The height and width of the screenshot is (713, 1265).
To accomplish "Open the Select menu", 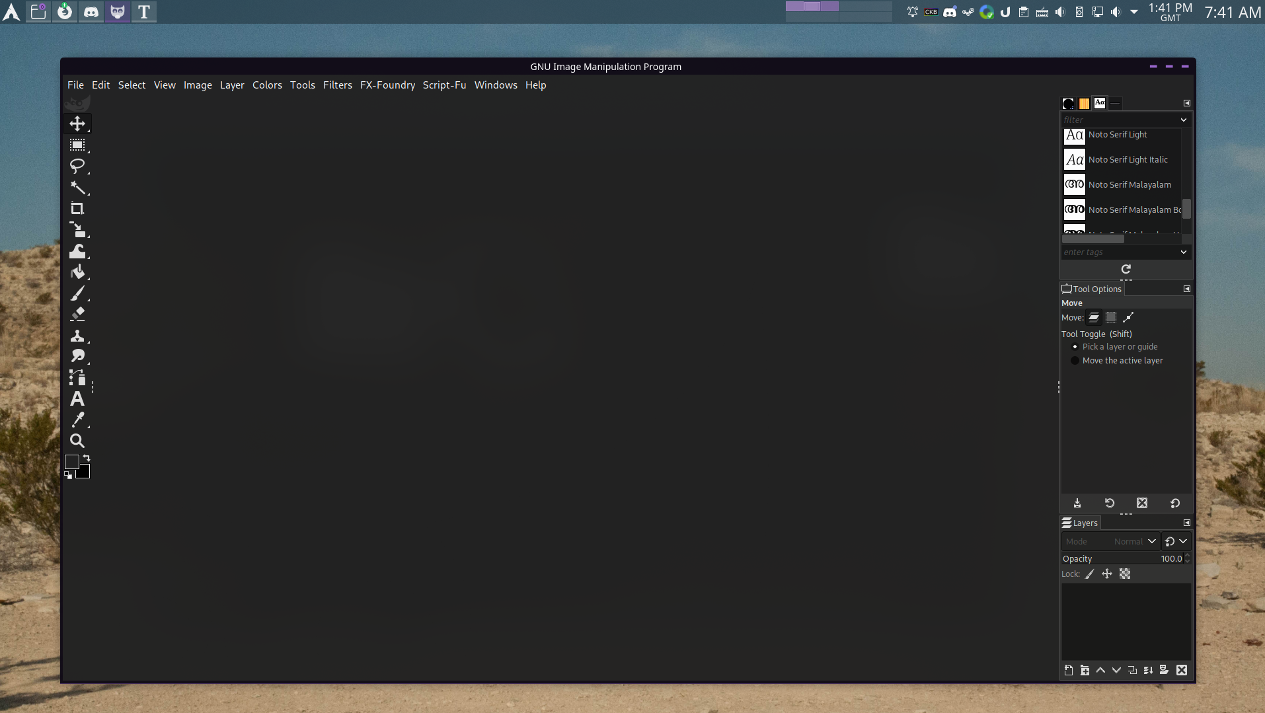I will pos(132,85).
